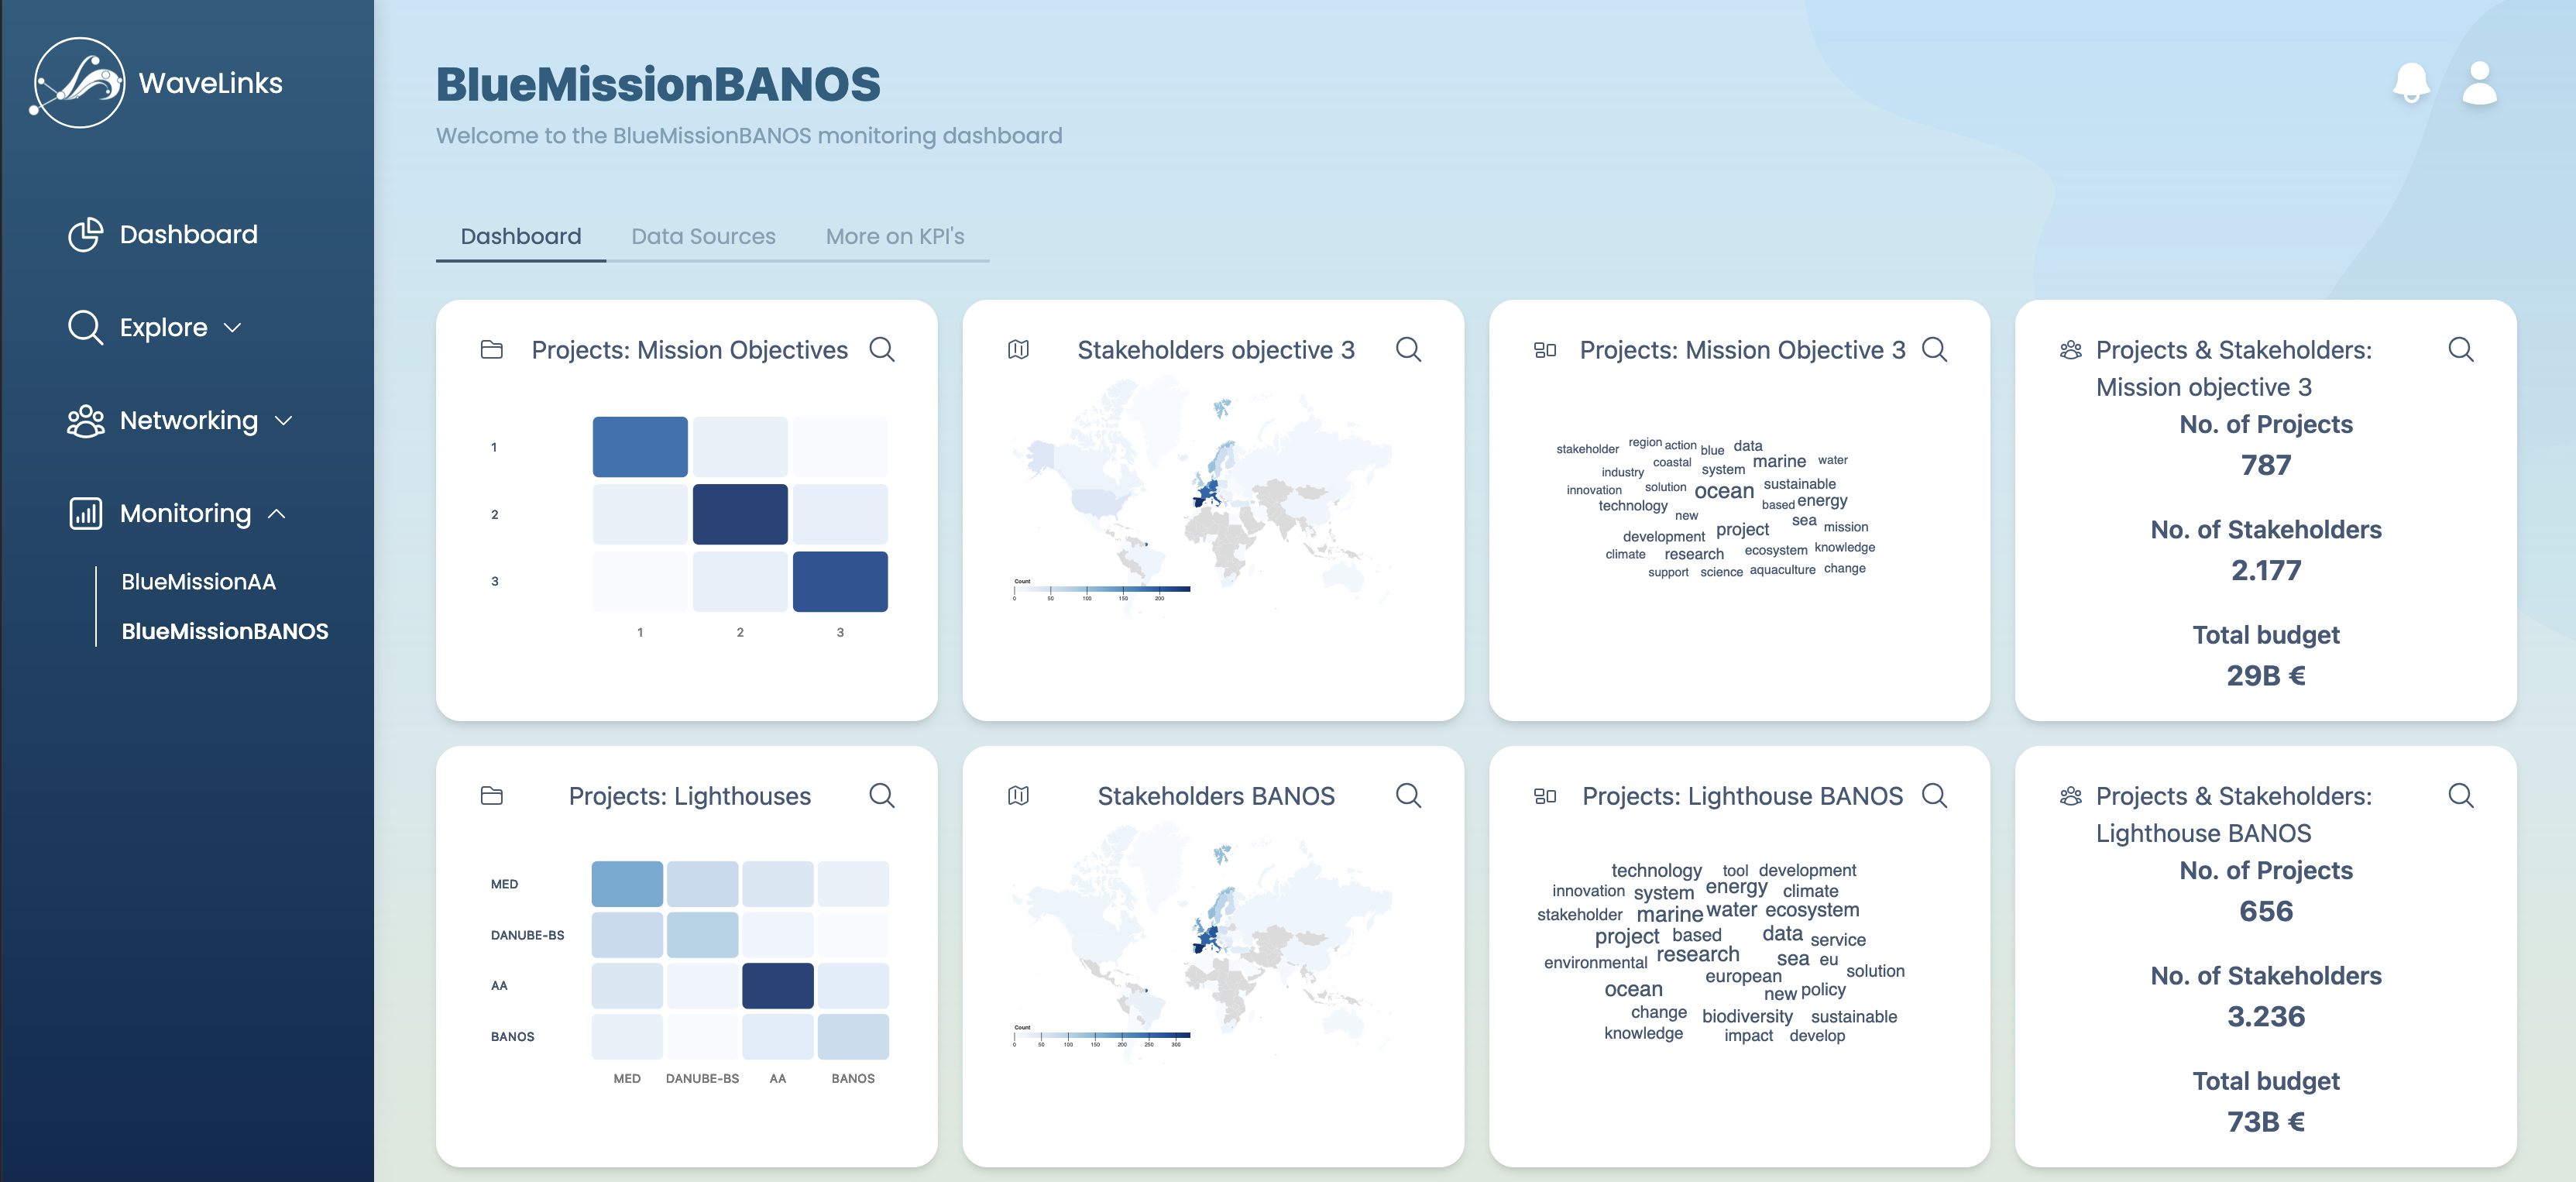This screenshot has height=1182, width=2576.
Task: Collapse the Monitoring menu chevron
Action: point(277,514)
